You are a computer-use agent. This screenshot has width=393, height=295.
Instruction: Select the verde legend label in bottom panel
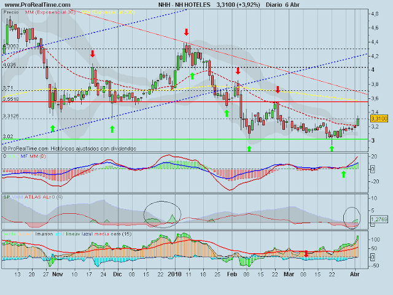tap(10, 234)
